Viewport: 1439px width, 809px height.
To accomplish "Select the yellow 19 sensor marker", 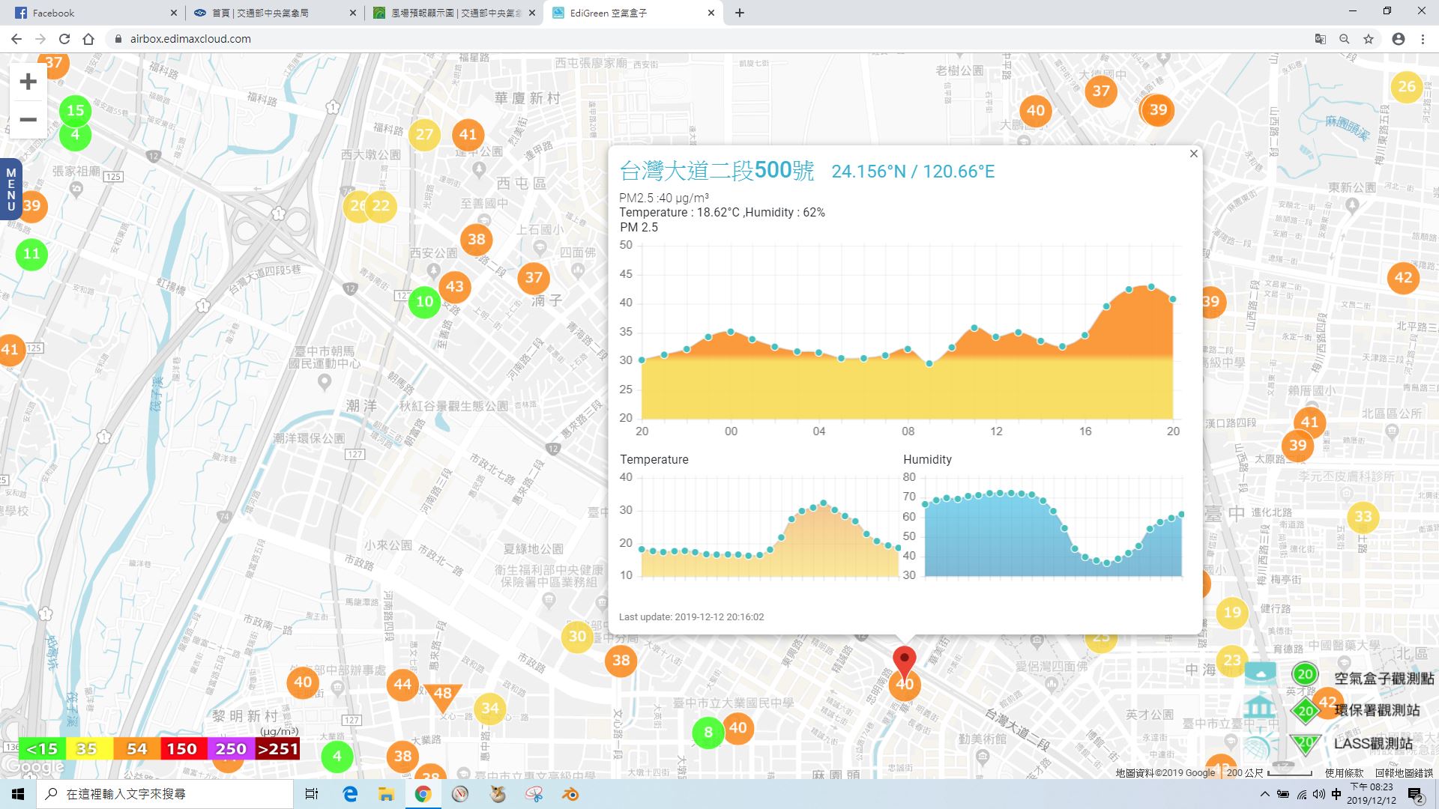I will [x=1233, y=613].
